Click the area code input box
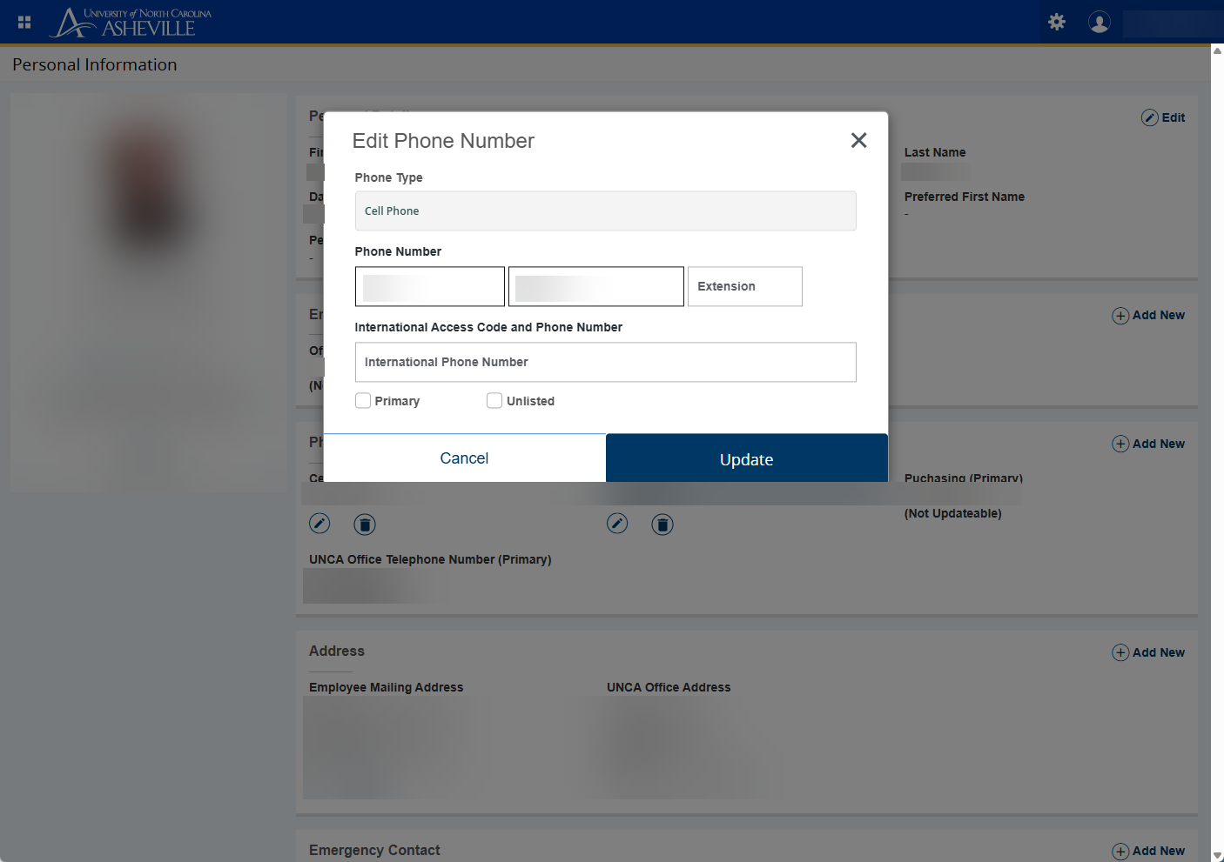 point(430,286)
